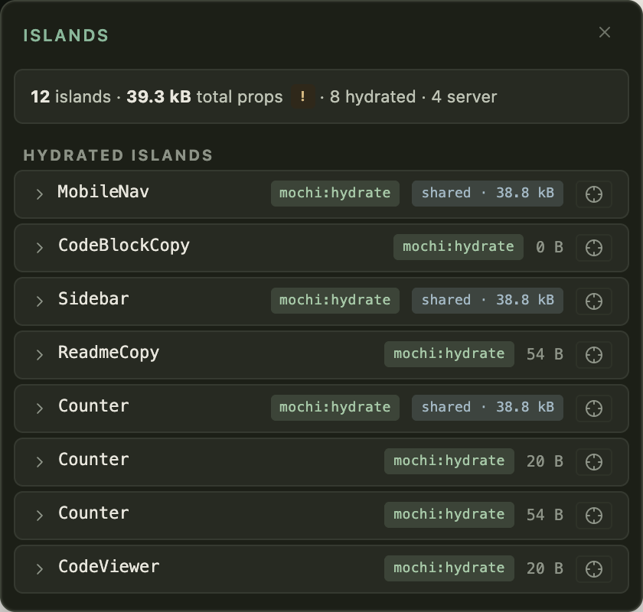Locate the MobileNav island on page
Screen dimensions: 643x612
tap(594, 194)
